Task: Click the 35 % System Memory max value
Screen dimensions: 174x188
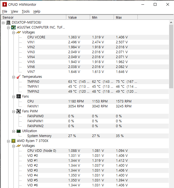Action: pos(120,136)
